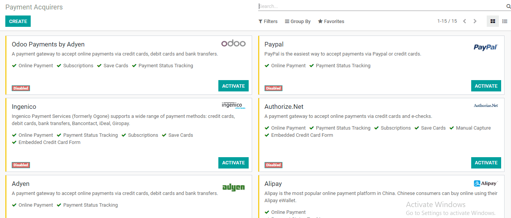Click Disabled badge on Authorize.Net card
The image size is (511, 218).
point(273,165)
